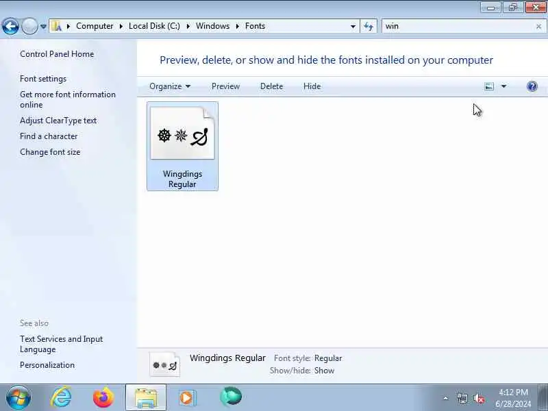Click the greyed Forward navigation button

[x=29, y=26]
